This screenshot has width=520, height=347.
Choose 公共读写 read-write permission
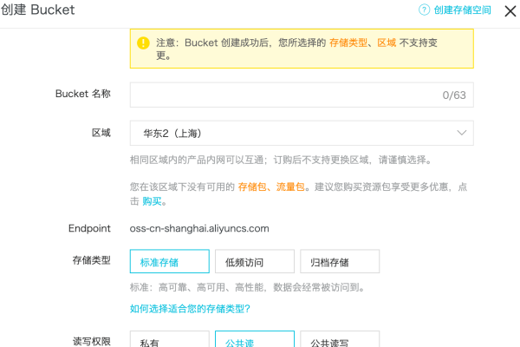[340, 341]
